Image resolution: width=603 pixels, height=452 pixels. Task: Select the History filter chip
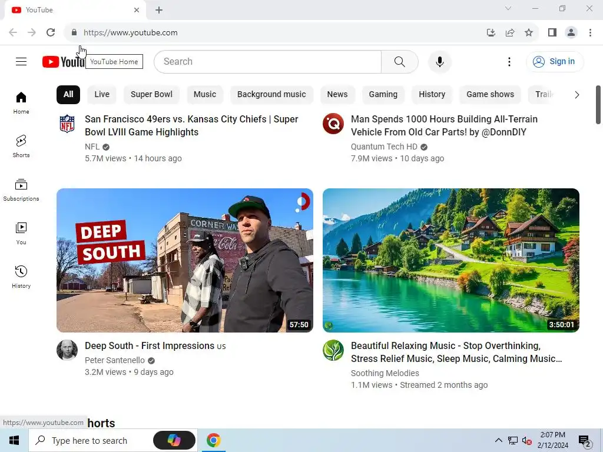[432, 95]
